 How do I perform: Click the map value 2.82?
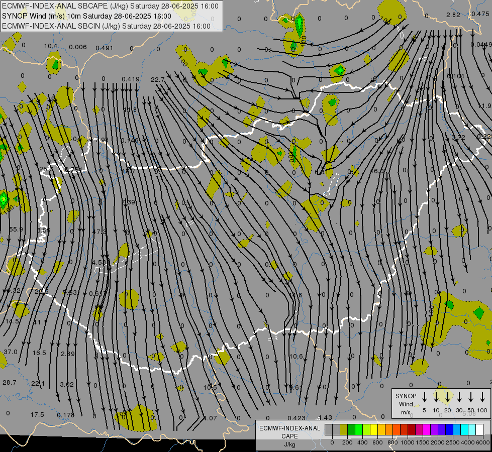pyautogui.click(x=453, y=15)
